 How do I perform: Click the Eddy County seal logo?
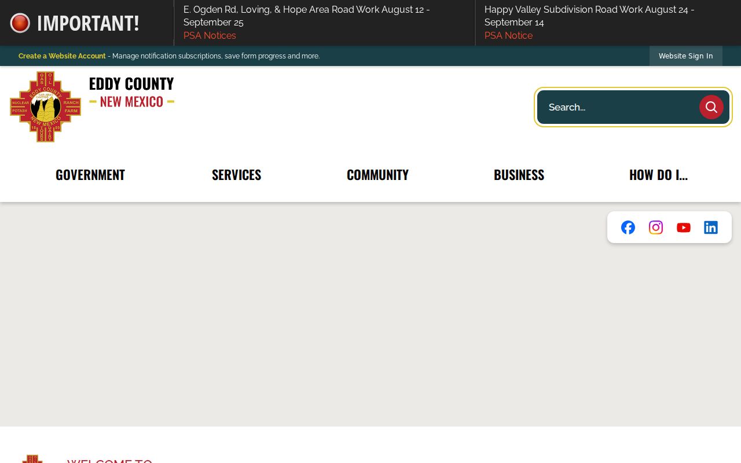[x=45, y=107]
